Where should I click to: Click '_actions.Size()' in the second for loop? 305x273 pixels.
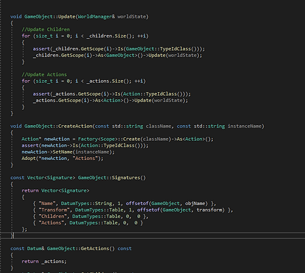[109, 81]
